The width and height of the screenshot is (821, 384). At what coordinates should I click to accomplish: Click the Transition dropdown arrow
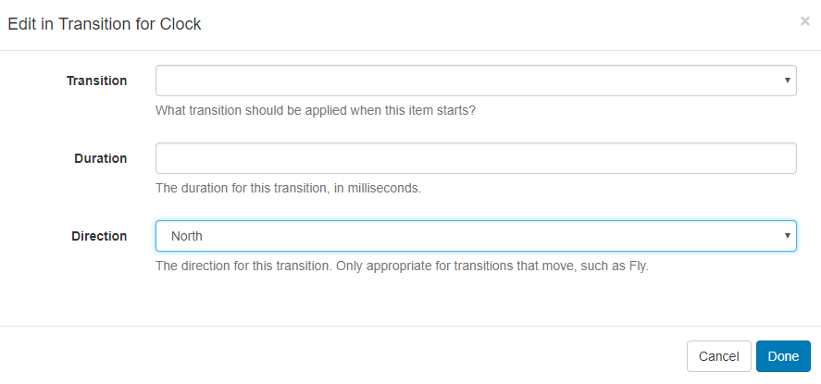788,81
